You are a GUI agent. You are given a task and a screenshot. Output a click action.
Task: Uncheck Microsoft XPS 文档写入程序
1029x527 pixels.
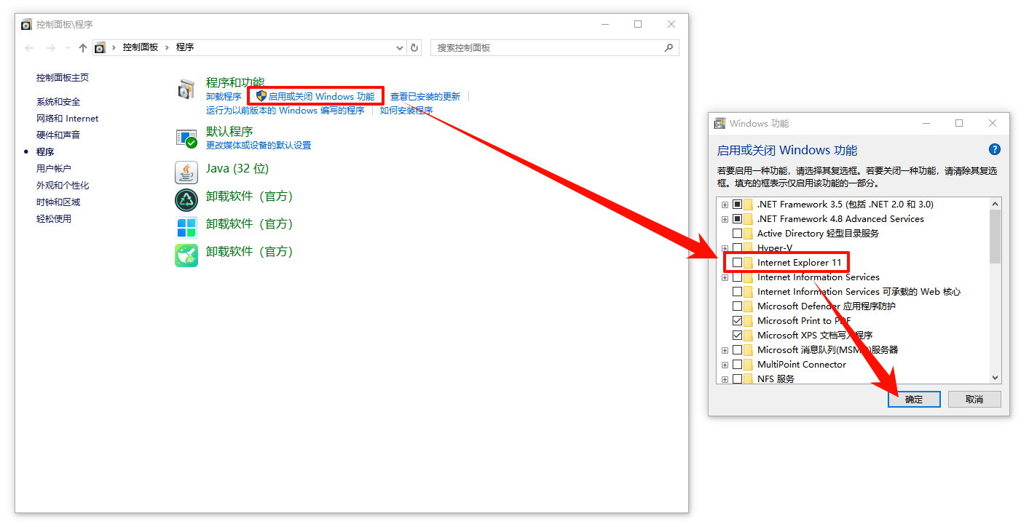pyautogui.click(x=737, y=336)
